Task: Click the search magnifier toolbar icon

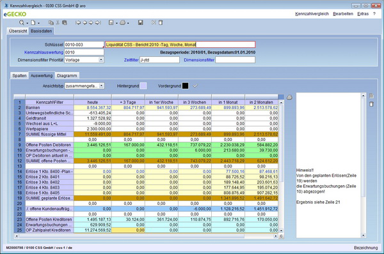Action: point(22,22)
